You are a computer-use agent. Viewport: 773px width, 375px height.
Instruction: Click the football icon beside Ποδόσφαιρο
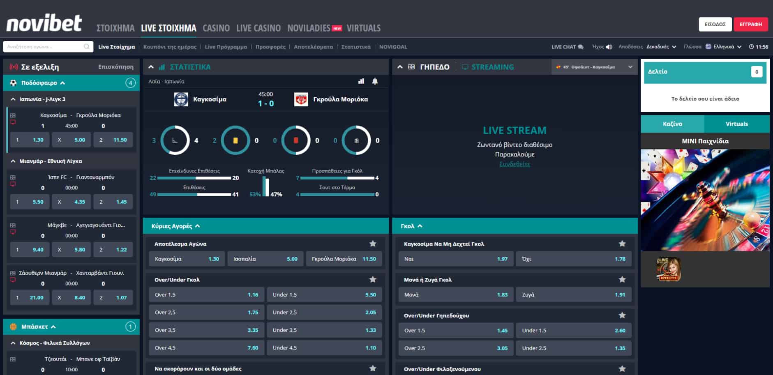point(13,83)
